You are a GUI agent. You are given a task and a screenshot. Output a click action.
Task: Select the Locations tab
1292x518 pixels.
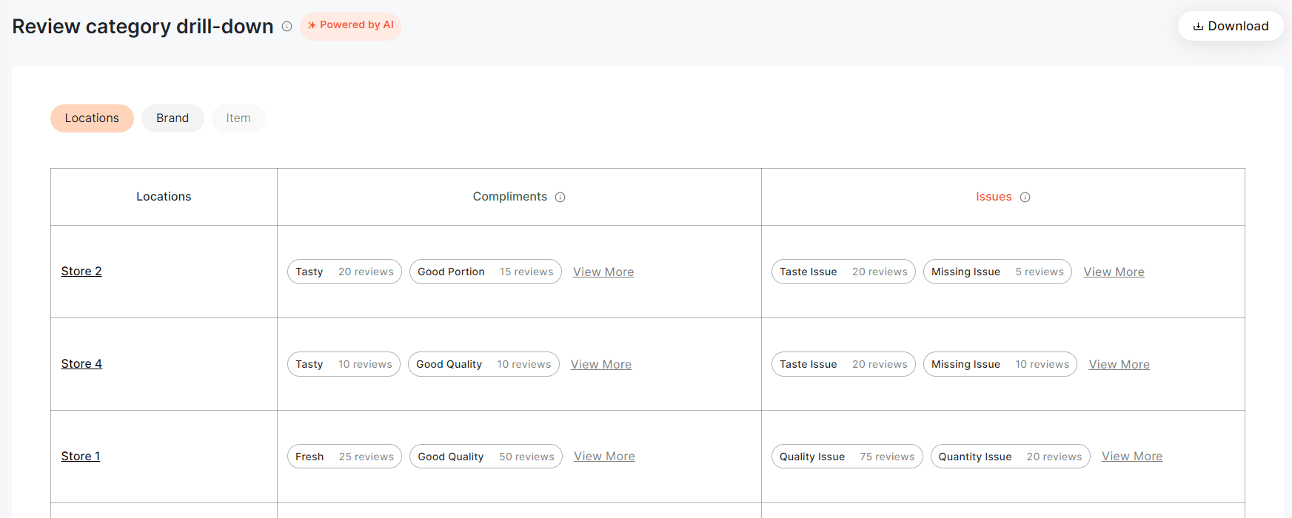click(x=92, y=118)
